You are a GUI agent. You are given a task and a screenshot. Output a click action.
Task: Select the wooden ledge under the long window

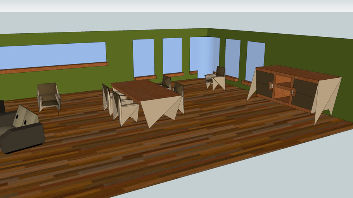coord(52,68)
